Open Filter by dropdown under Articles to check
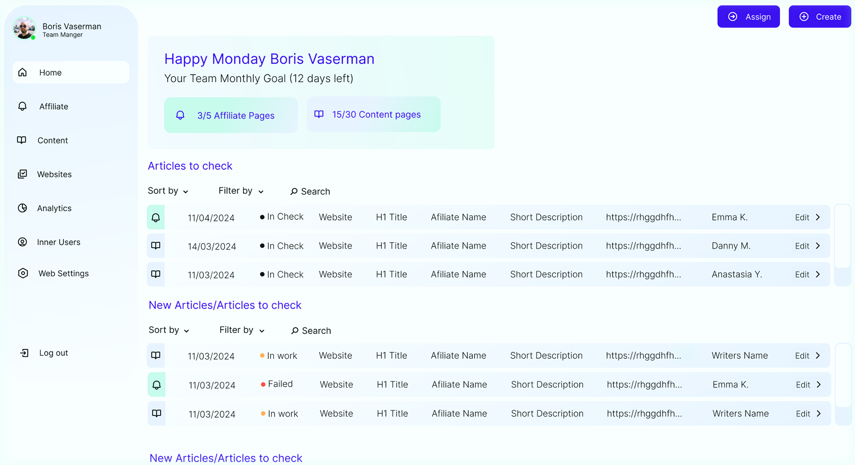The width and height of the screenshot is (855, 465). [x=241, y=191]
